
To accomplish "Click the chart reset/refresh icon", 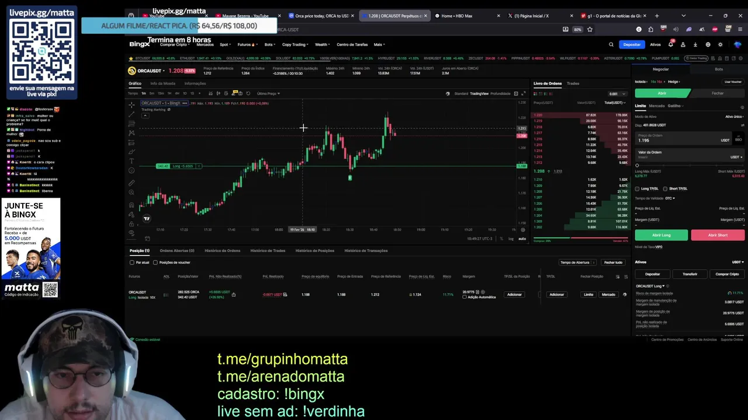I will 248,93.
